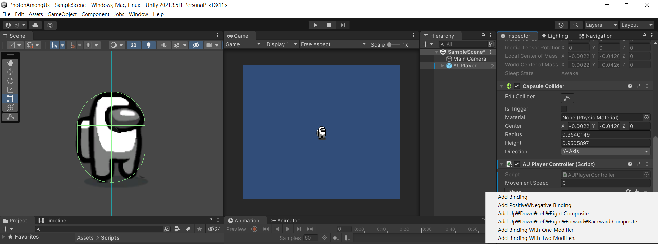Click the global search magnifier icon
The image size is (658, 244).
pyautogui.click(x=576, y=25)
